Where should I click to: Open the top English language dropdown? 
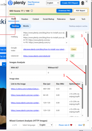click(x=53, y=3)
